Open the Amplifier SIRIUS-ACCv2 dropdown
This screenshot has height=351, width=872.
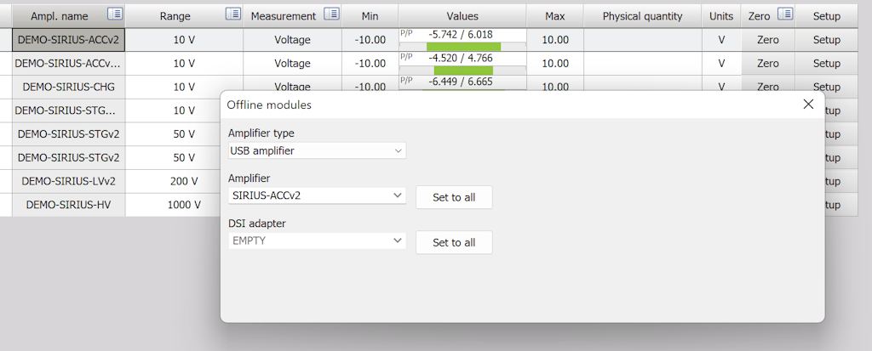click(317, 195)
